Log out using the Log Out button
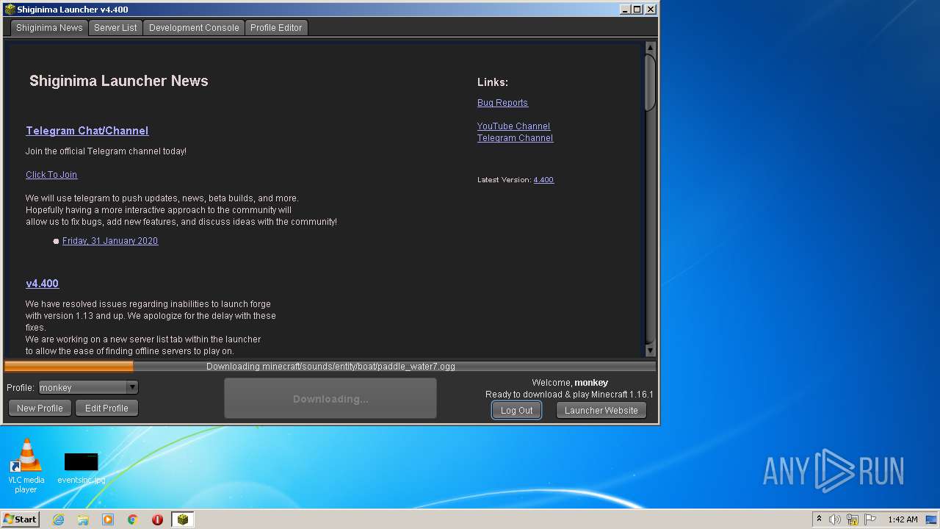Screen dimensions: 940x529 point(517,411)
